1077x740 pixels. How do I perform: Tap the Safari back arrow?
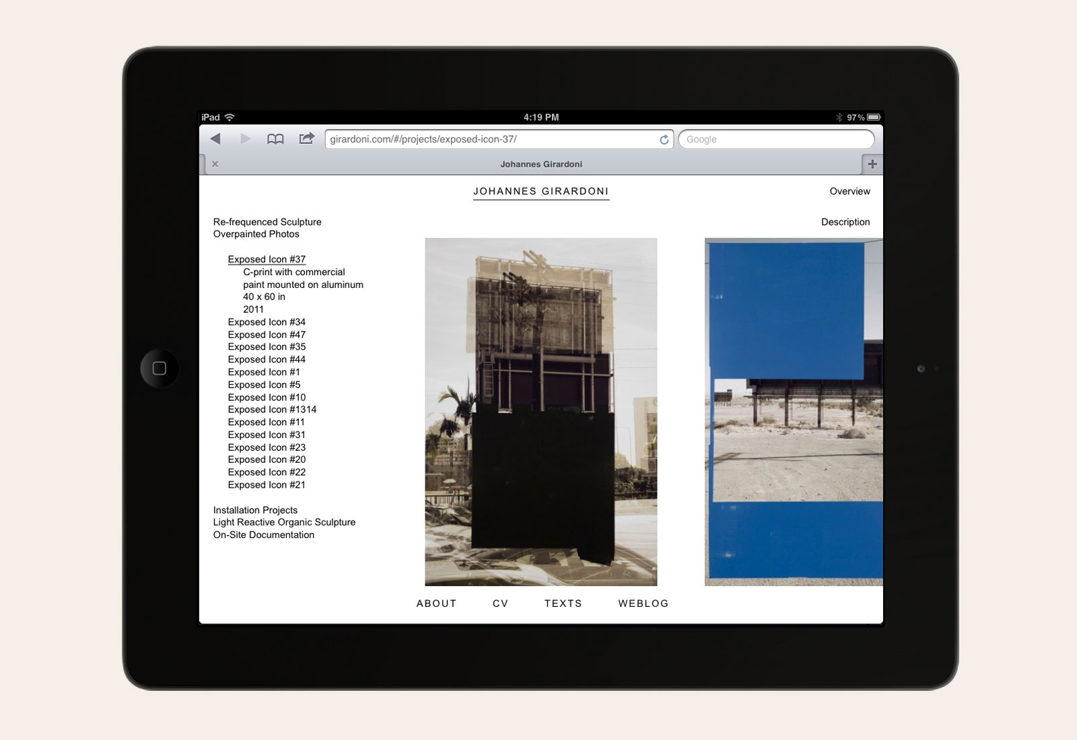point(215,139)
